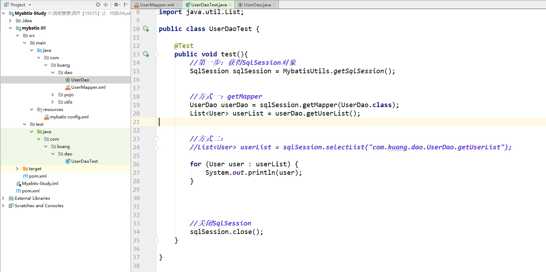This screenshot has width=546, height=272.
Task: Collapse the mybatis-01 module node
Action: [x=10, y=28]
